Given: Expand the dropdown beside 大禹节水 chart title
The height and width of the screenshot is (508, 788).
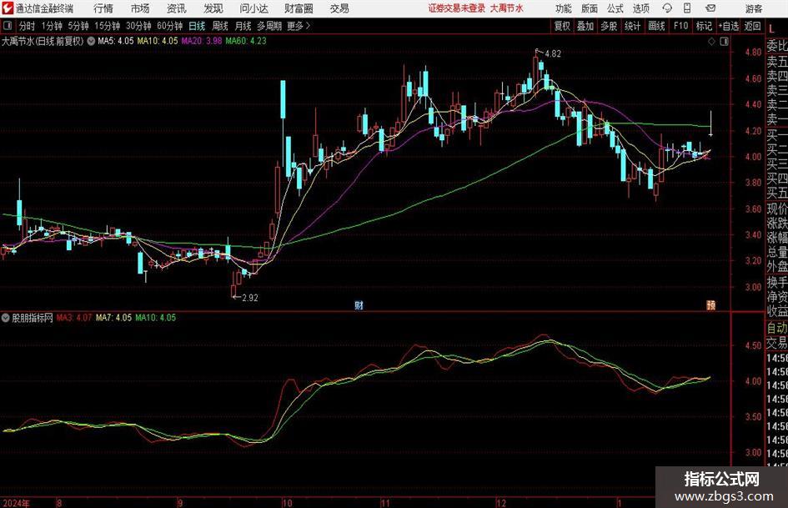Looking at the screenshot, I should [x=91, y=41].
